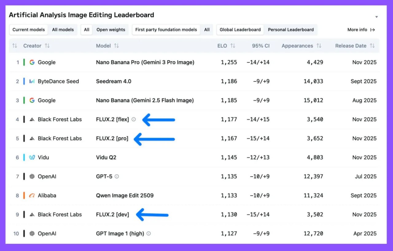Click the Aug 2025 release date
The image size is (393, 251).
click(x=364, y=100)
